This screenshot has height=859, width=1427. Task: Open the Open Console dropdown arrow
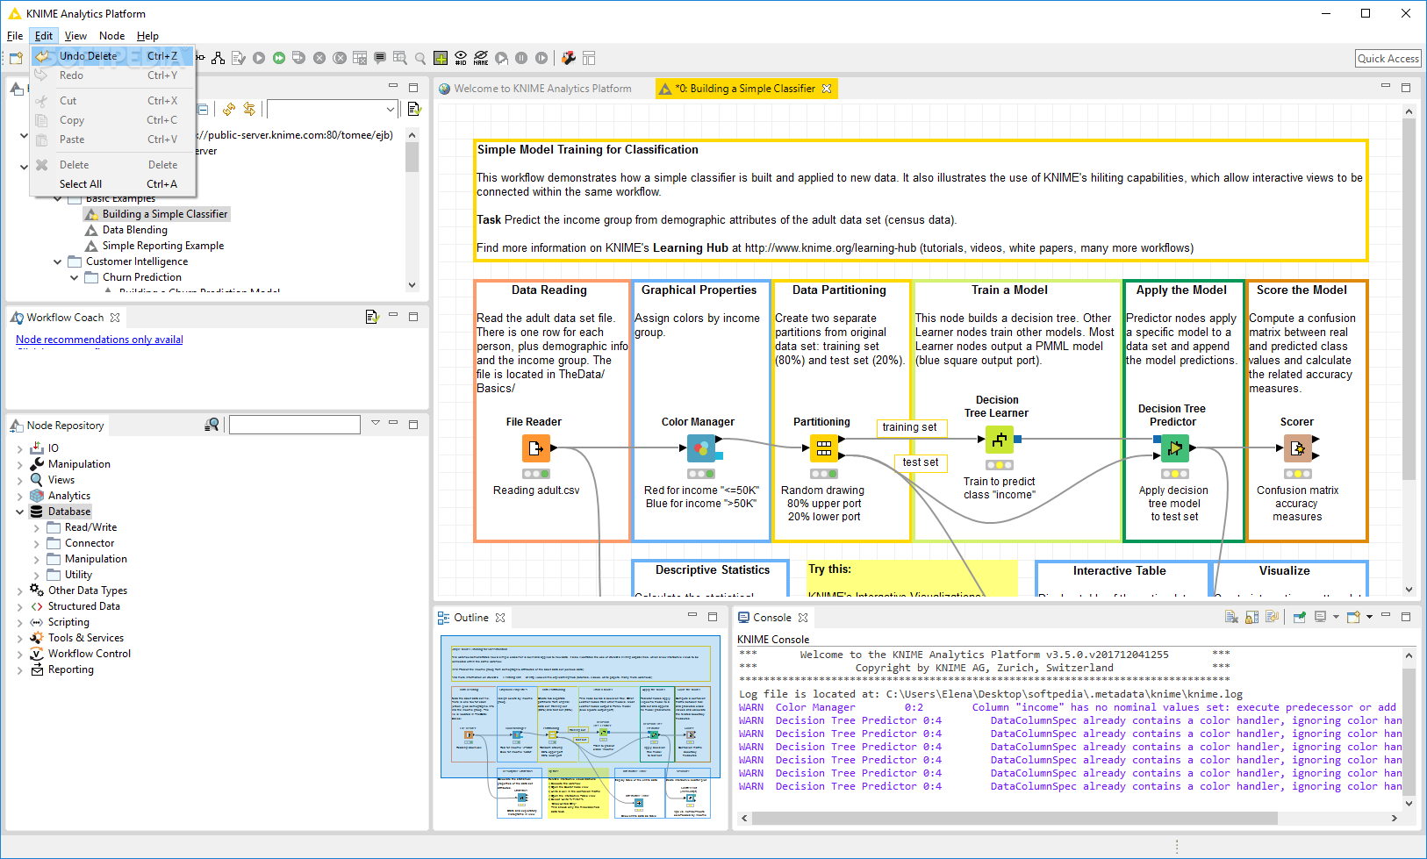click(1369, 617)
